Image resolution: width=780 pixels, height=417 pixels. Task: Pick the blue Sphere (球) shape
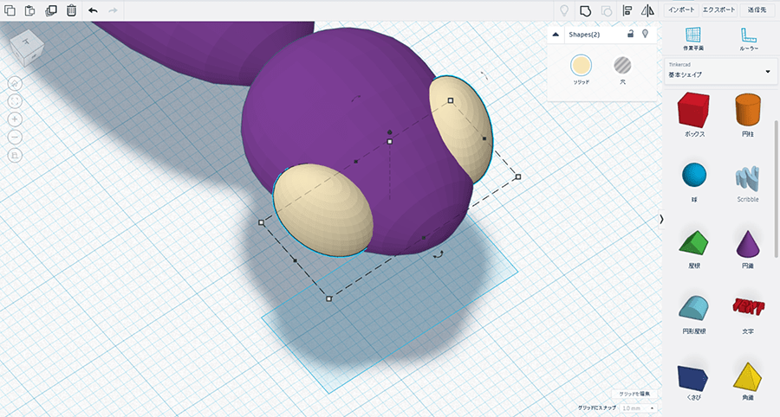694,181
